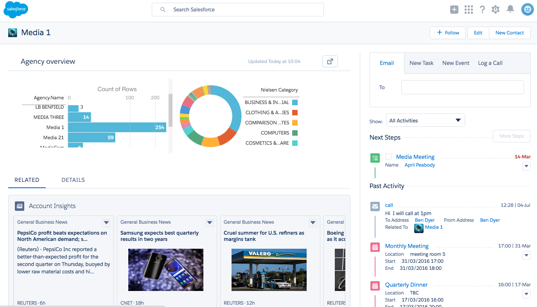Open the Setup gear icon

coord(496,10)
